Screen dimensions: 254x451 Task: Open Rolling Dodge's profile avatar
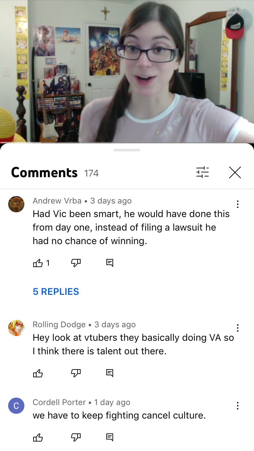pos(16,328)
